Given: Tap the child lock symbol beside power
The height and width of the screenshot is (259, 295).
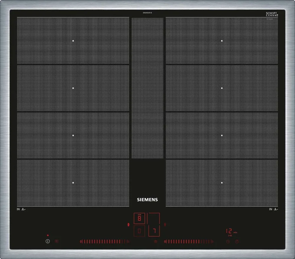Looking at the screenshot, I should 56,241.
